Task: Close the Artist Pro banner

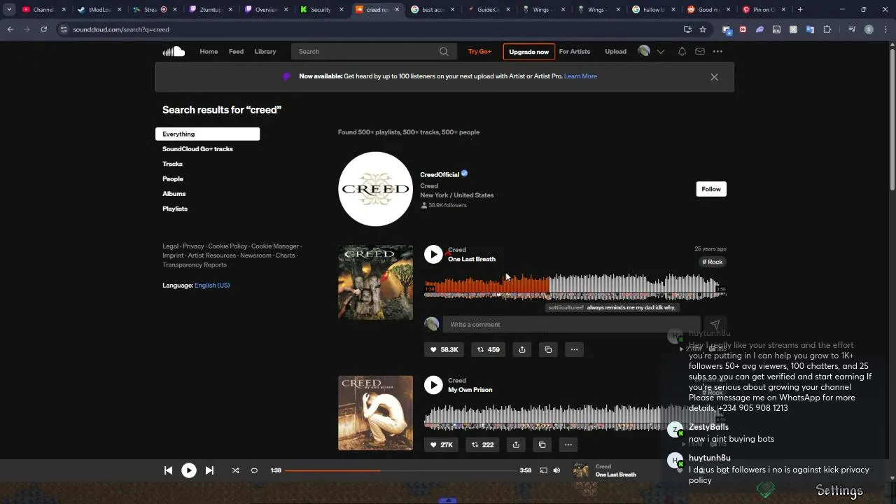Action: click(x=714, y=77)
